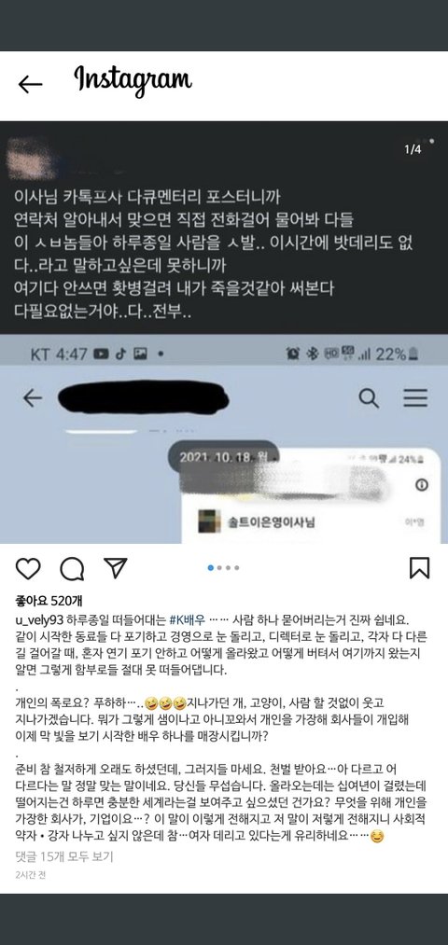Viewport: 448px width, 945px height.
Task: Like the post with the heart icon
Action: pos(28,568)
